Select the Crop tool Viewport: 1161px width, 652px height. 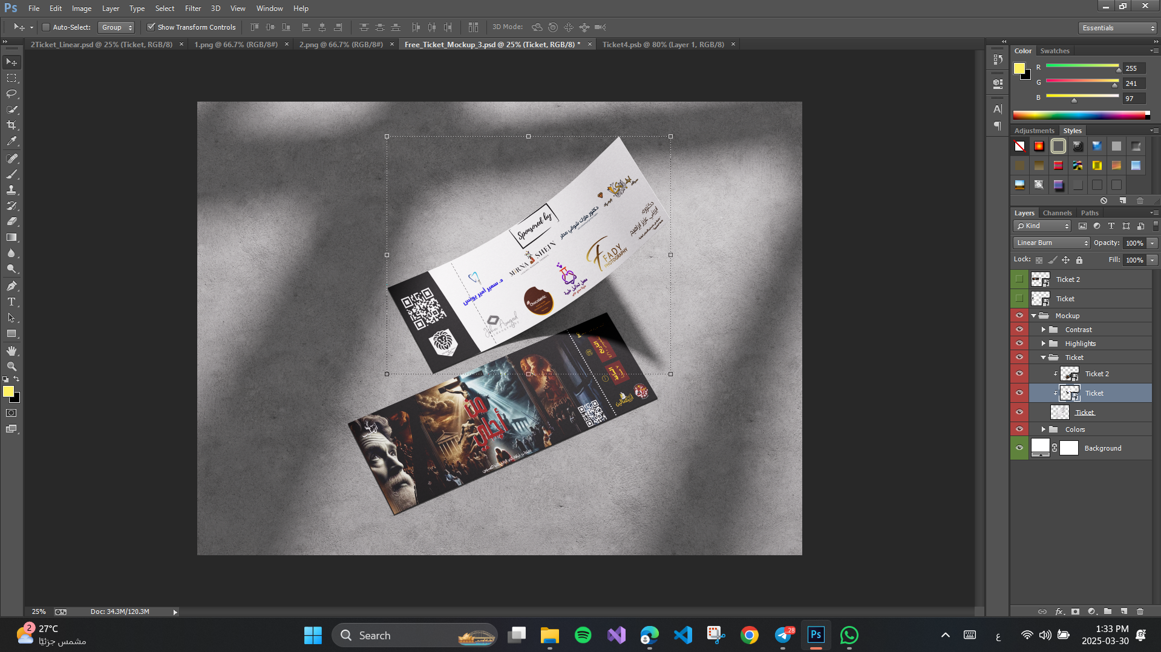pyautogui.click(x=11, y=125)
